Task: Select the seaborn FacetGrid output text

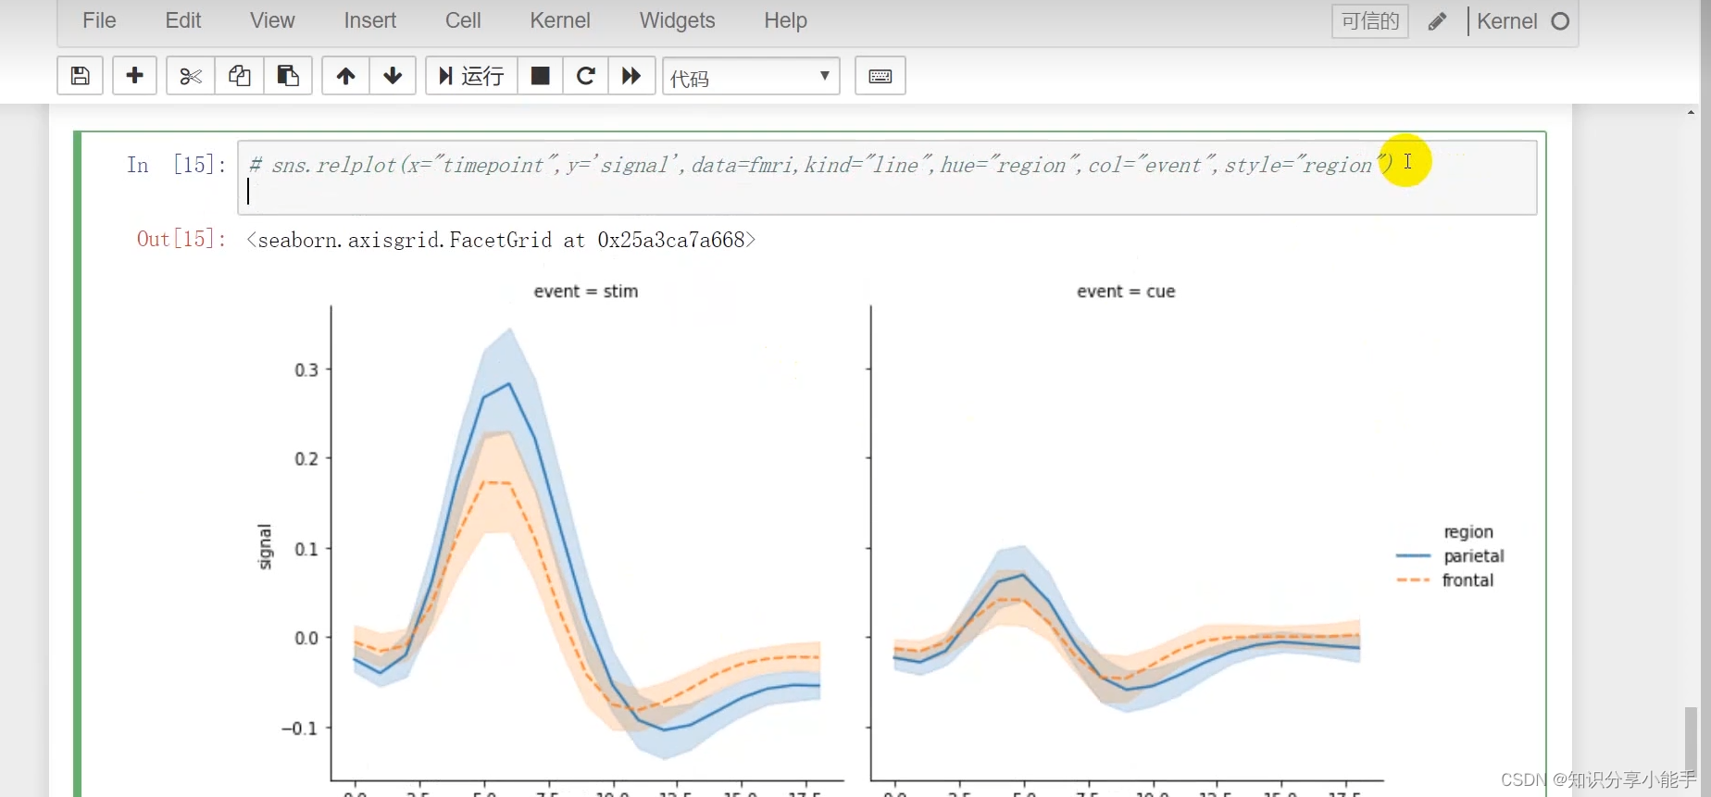Action: click(x=501, y=240)
